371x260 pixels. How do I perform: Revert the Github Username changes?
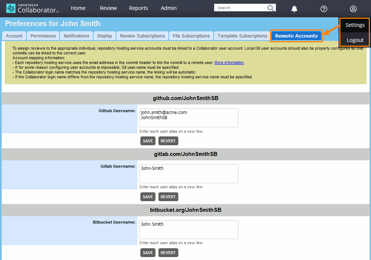point(168,141)
